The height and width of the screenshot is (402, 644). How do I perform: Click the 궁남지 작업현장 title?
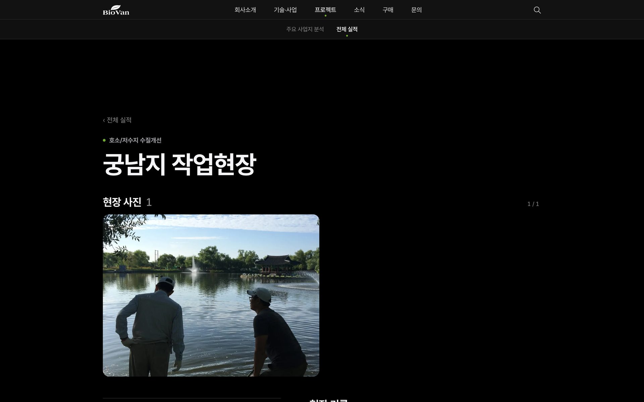[x=179, y=164]
